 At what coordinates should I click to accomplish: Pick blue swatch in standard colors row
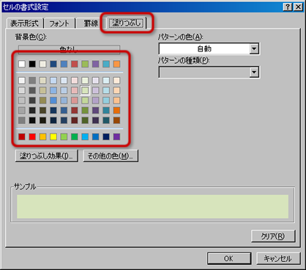click(96, 136)
